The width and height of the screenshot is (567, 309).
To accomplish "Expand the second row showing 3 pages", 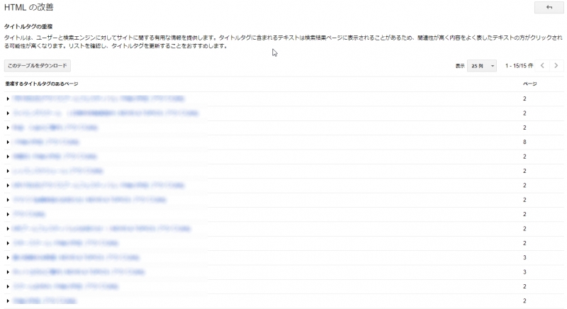I will [7, 272].
